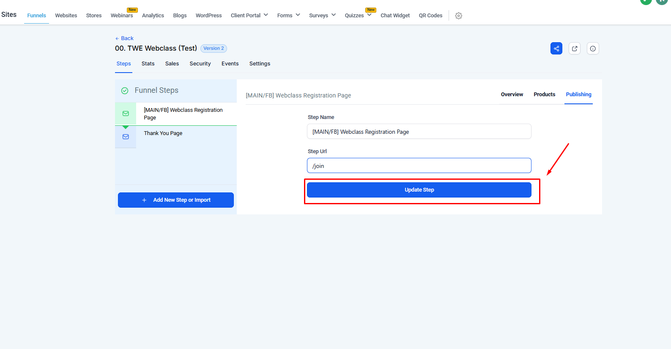Click into the Step Name field
Screen dimensions: 671x349
[x=419, y=132]
